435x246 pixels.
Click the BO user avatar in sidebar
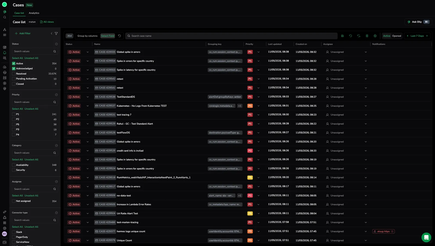[4, 234]
